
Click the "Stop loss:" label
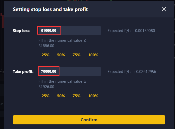tap(22, 31)
